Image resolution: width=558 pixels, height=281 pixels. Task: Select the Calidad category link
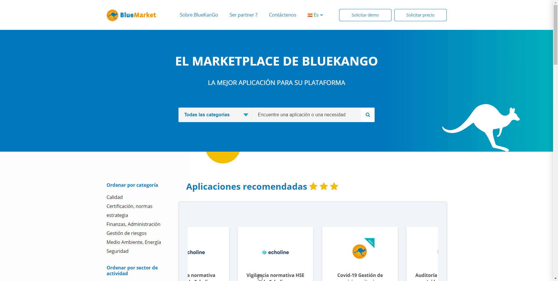pos(115,197)
